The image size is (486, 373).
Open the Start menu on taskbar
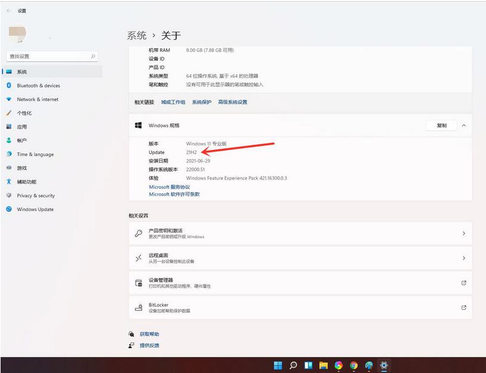pyautogui.click(x=278, y=365)
